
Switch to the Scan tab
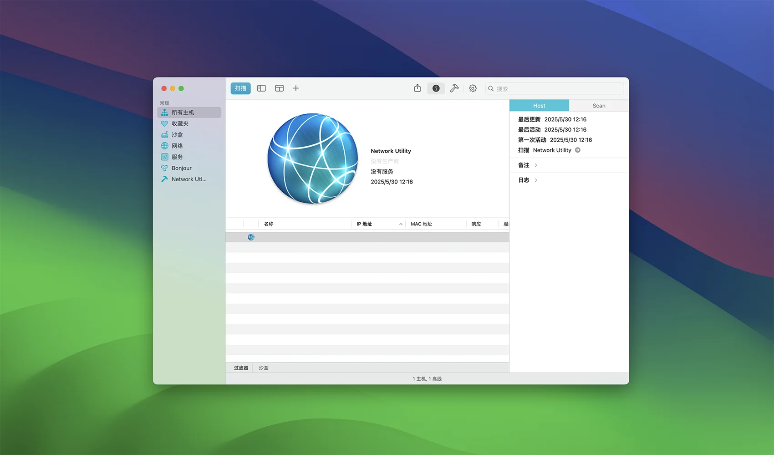[599, 106]
